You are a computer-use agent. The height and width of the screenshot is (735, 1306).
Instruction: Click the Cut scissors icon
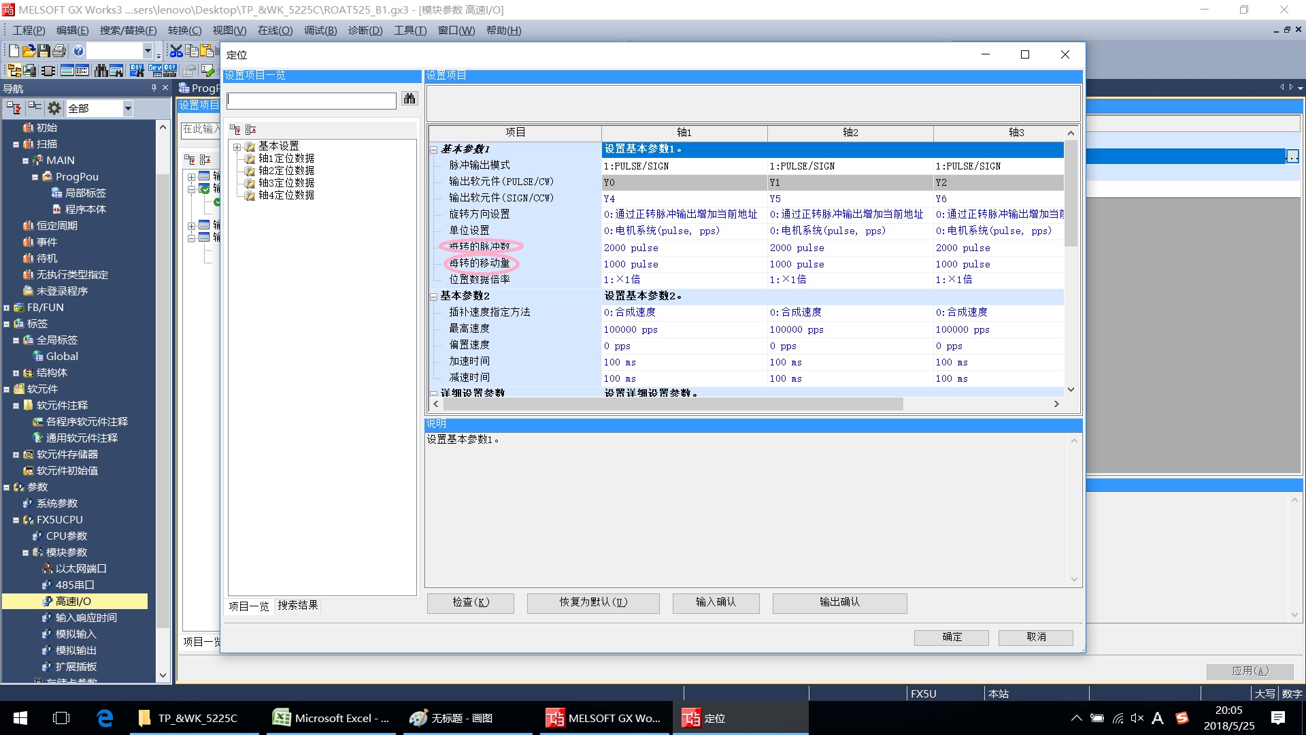[175, 51]
